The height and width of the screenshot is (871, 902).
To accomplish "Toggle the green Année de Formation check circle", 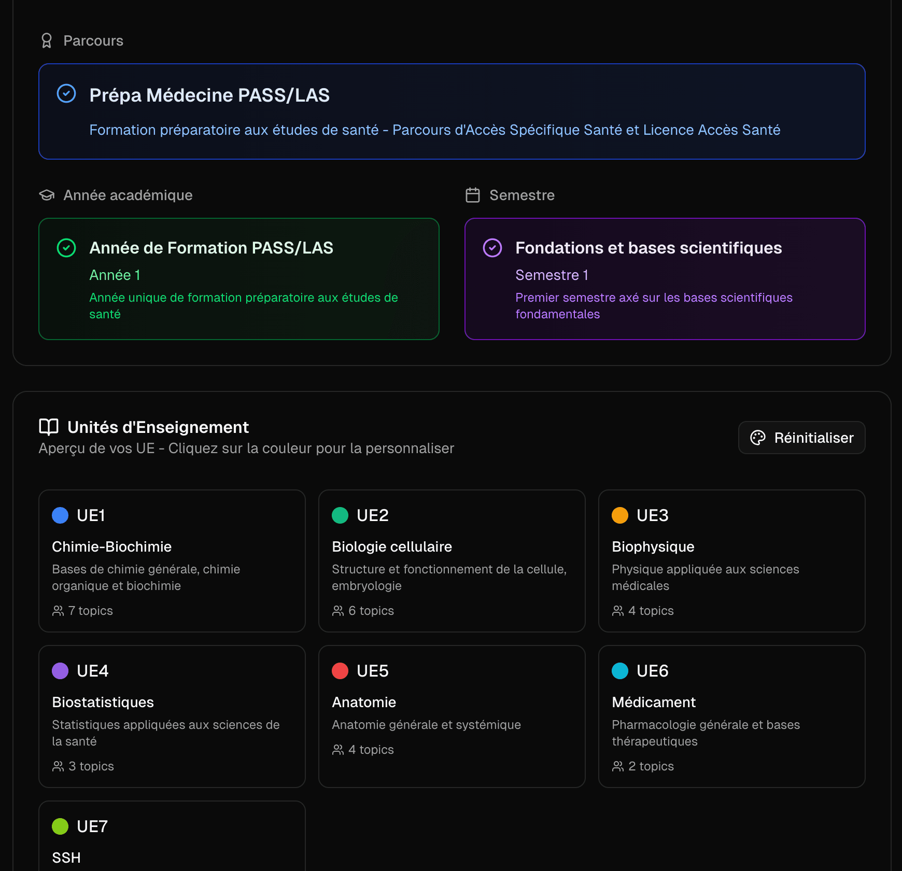I will (66, 248).
